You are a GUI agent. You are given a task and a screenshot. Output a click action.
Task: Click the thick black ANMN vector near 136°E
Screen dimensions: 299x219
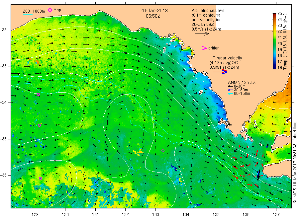[258, 175]
